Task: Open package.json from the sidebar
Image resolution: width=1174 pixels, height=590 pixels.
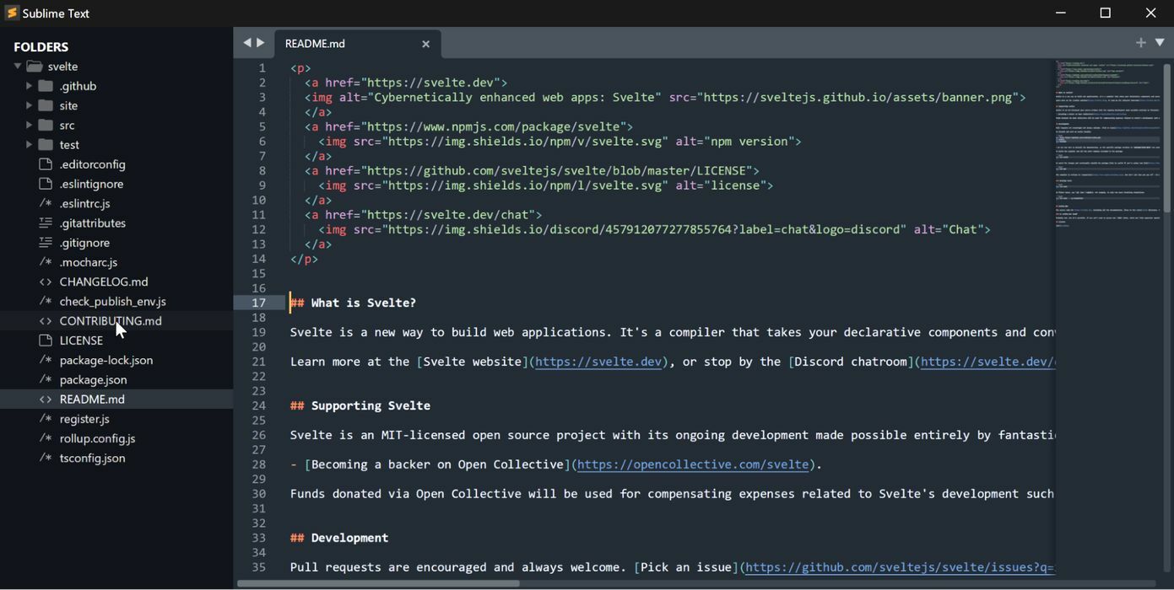Action: (93, 379)
